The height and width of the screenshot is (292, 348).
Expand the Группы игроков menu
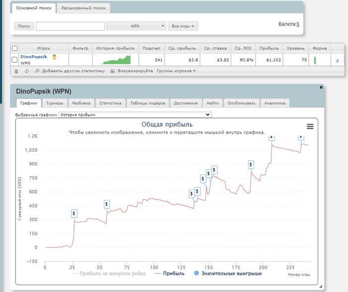click(x=176, y=71)
